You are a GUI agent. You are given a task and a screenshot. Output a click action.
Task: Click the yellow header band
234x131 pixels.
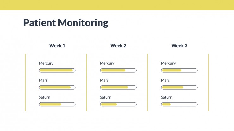pos(117,5)
